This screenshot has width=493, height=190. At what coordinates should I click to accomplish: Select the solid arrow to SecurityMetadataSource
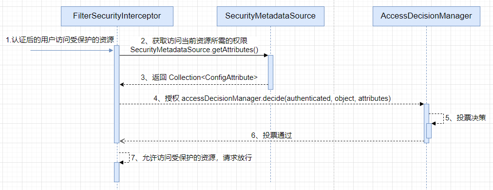tap(193, 56)
